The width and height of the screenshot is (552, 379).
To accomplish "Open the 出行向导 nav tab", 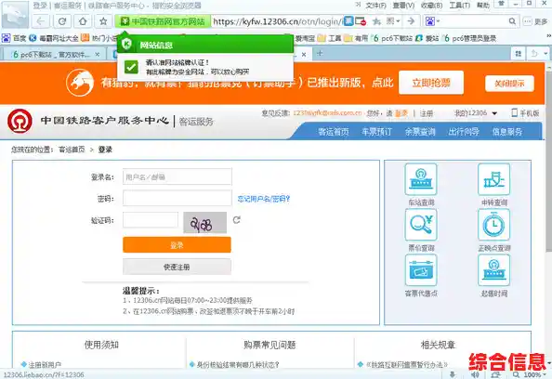I will 464,132.
